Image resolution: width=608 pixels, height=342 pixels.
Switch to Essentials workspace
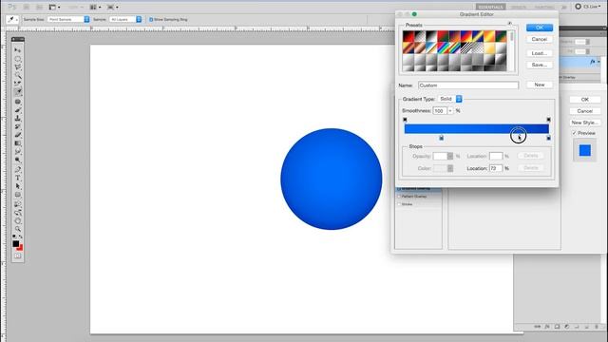pos(490,7)
